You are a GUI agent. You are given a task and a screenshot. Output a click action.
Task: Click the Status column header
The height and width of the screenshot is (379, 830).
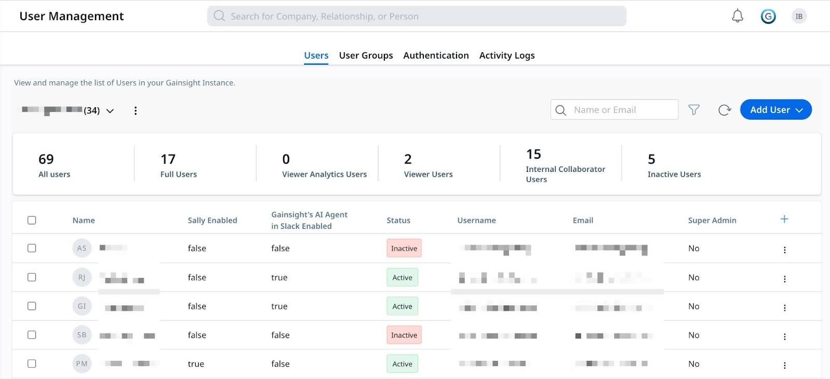(398, 221)
